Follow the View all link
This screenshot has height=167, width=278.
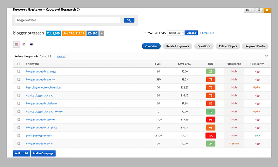61,56
